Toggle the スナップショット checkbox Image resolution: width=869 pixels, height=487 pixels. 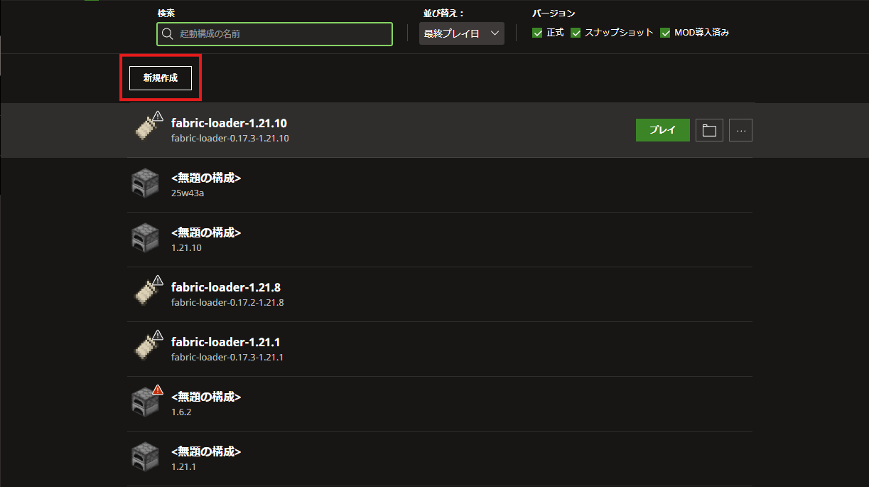(x=576, y=33)
